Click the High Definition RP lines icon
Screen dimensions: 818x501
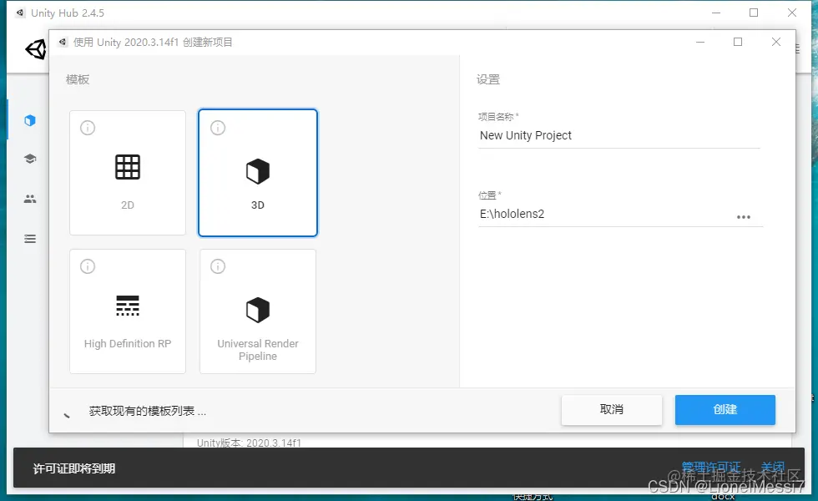click(128, 306)
